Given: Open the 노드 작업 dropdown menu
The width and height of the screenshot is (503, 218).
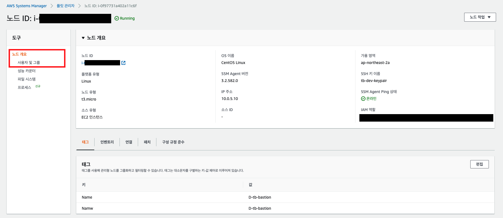Looking at the screenshot, I should [480, 17].
